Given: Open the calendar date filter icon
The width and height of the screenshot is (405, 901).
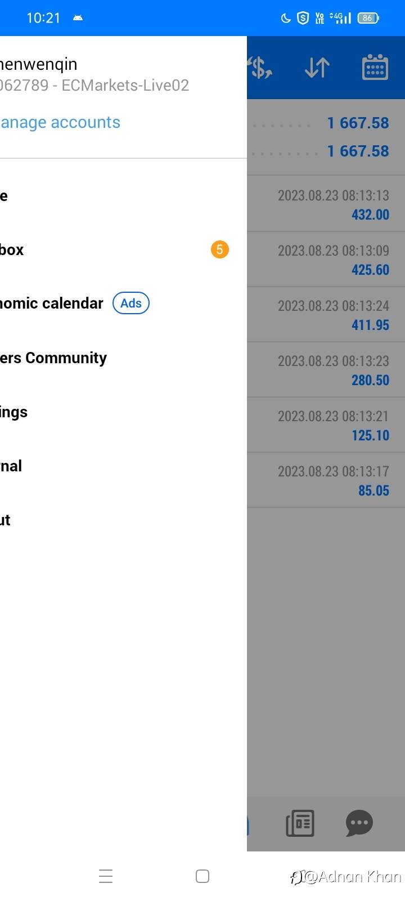Looking at the screenshot, I should 375,68.
